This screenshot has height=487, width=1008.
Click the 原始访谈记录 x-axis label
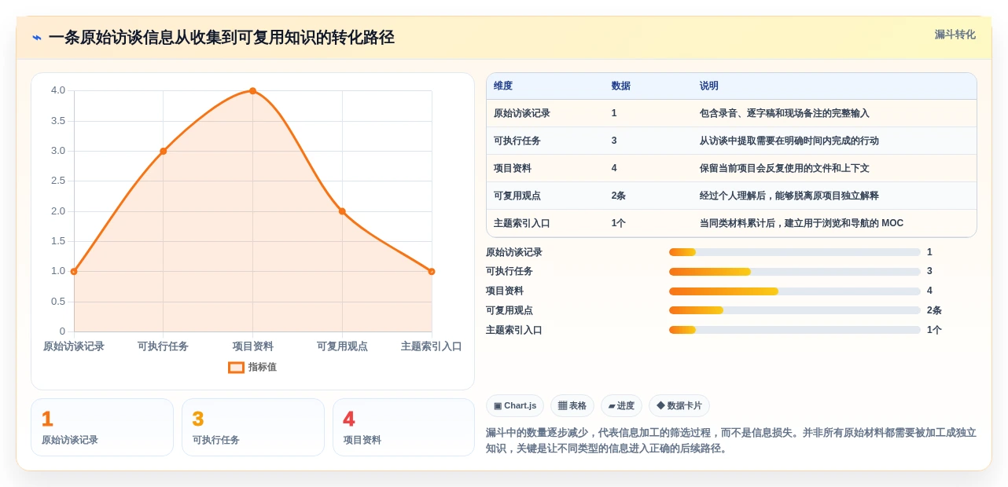74,346
